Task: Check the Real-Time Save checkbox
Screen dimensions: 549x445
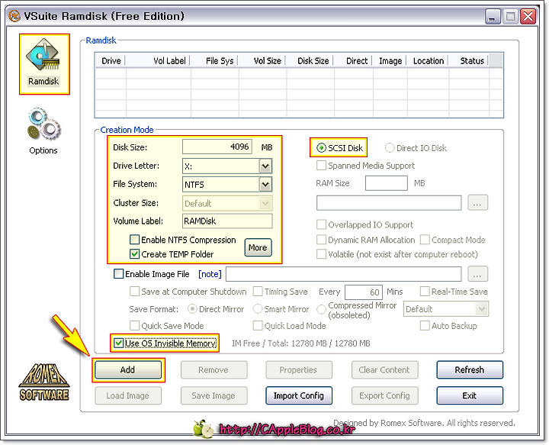Action: 425,292
